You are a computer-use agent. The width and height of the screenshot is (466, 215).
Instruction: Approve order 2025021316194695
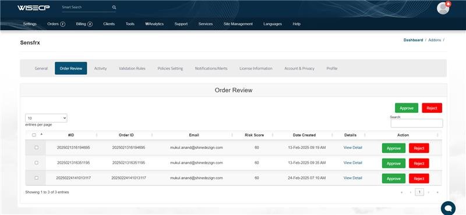394,148
